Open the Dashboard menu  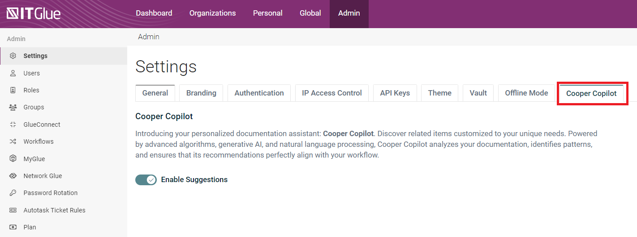154,13
